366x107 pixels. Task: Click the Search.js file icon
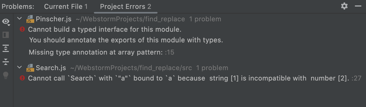30,68
